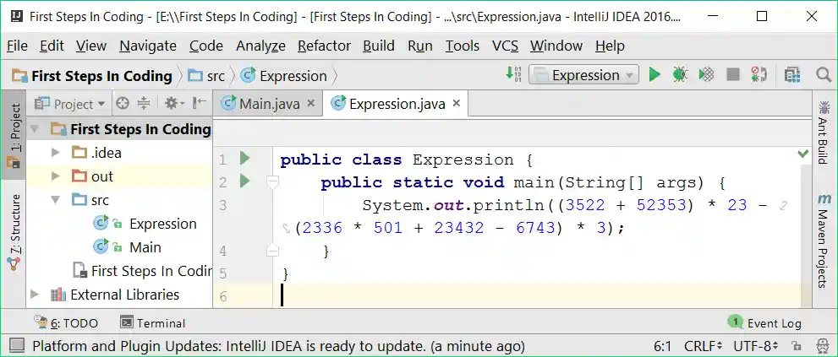Image resolution: width=838 pixels, height=357 pixels.
Task: Click the src breadcrumb
Action: 206,76
